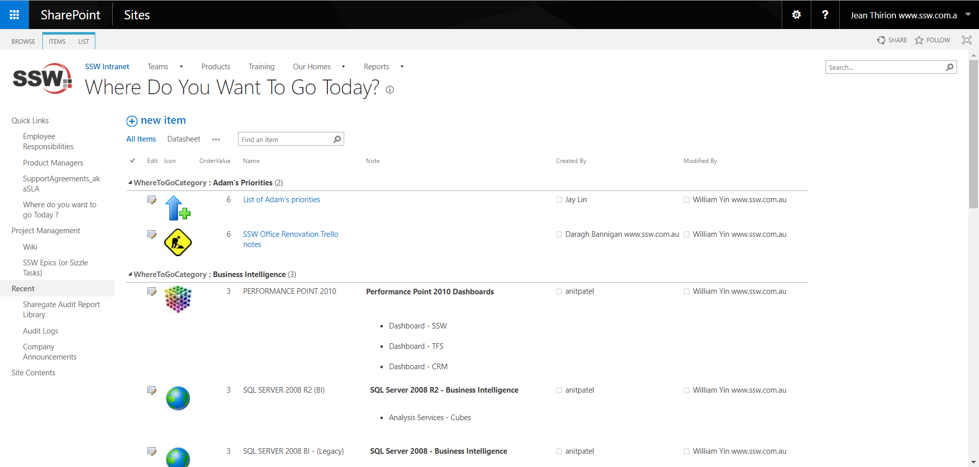Click in the site Search box
This screenshot has height=467, width=979.
(x=885, y=67)
